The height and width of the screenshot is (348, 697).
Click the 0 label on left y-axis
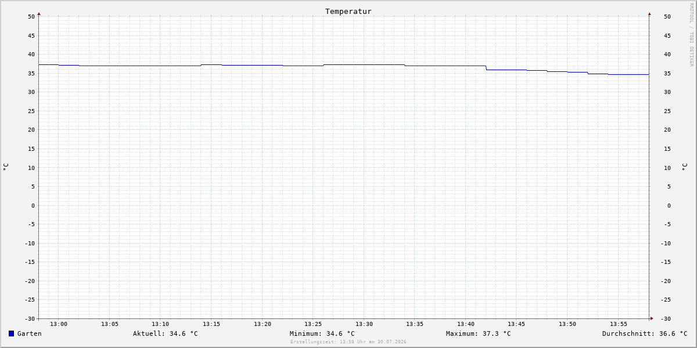[33, 205]
